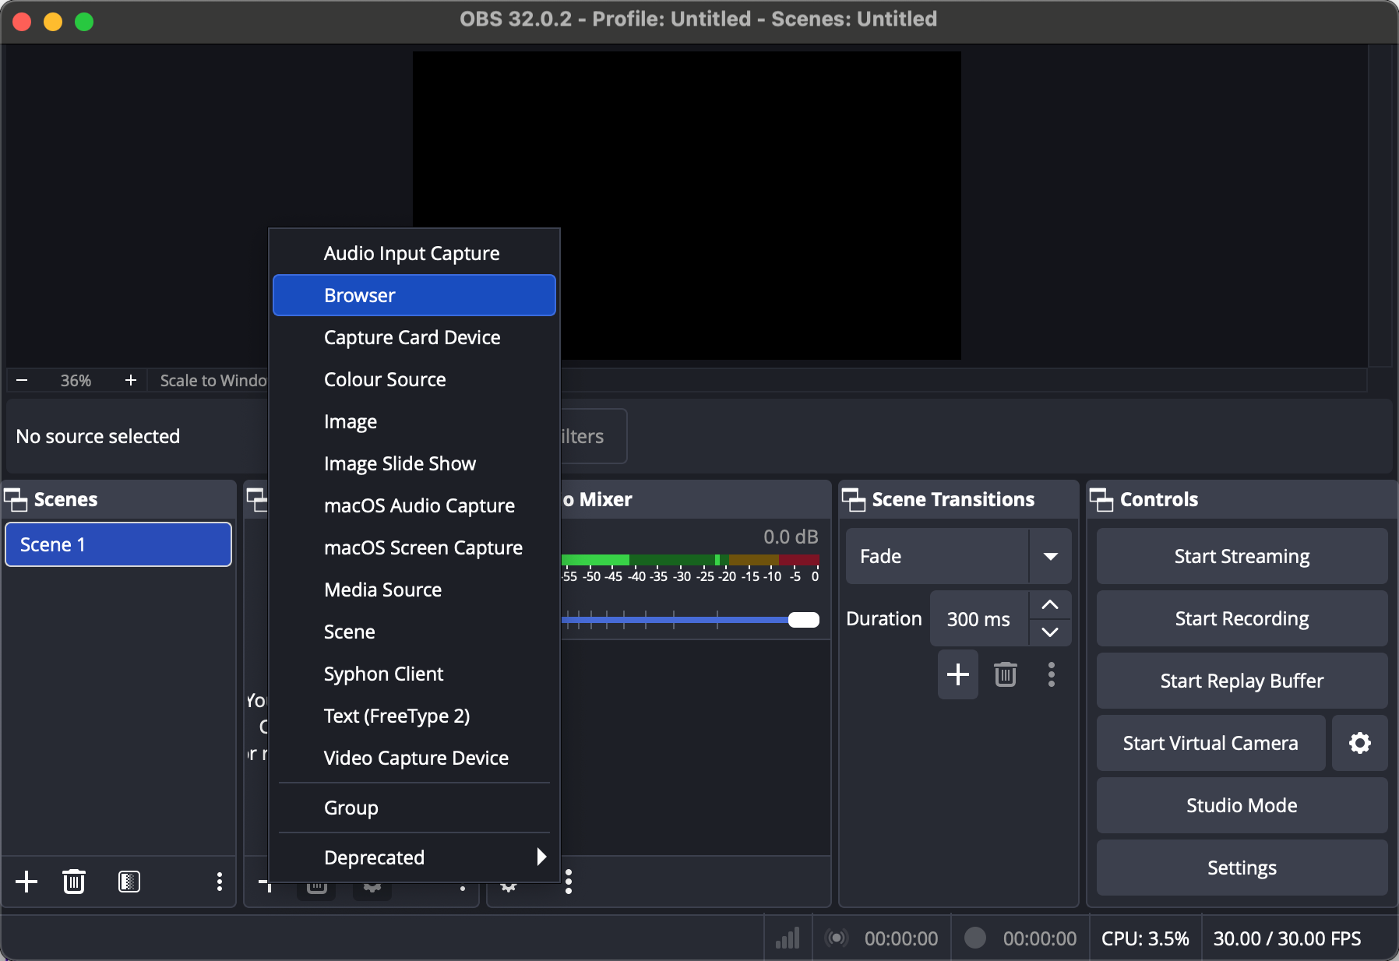Image resolution: width=1399 pixels, height=961 pixels.
Task: Remove the Fade transition using the trash icon
Action: pyautogui.click(x=1006, y=674)
